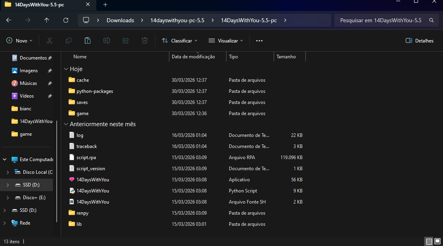Click the Cut scissors icon in toolbar
This screenshot has width=443, height=246.
coord(50,40)
